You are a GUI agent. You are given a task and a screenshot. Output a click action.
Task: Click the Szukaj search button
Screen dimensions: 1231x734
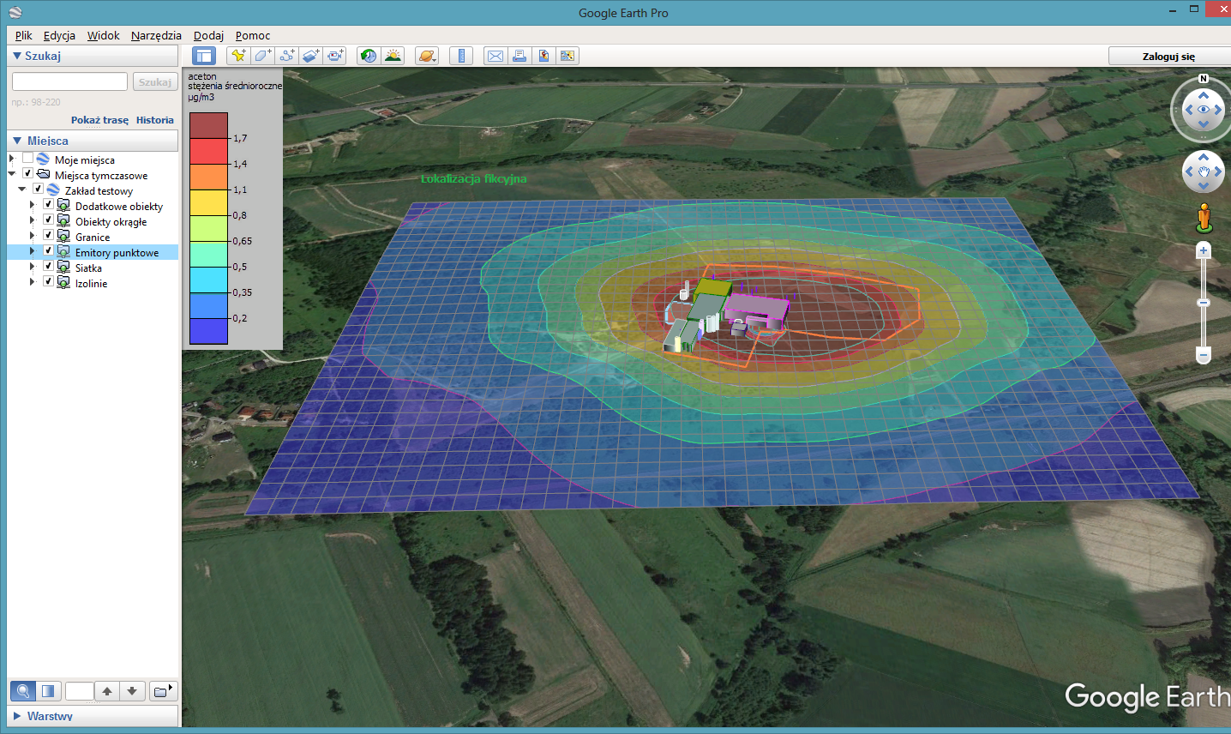[155, 81]
